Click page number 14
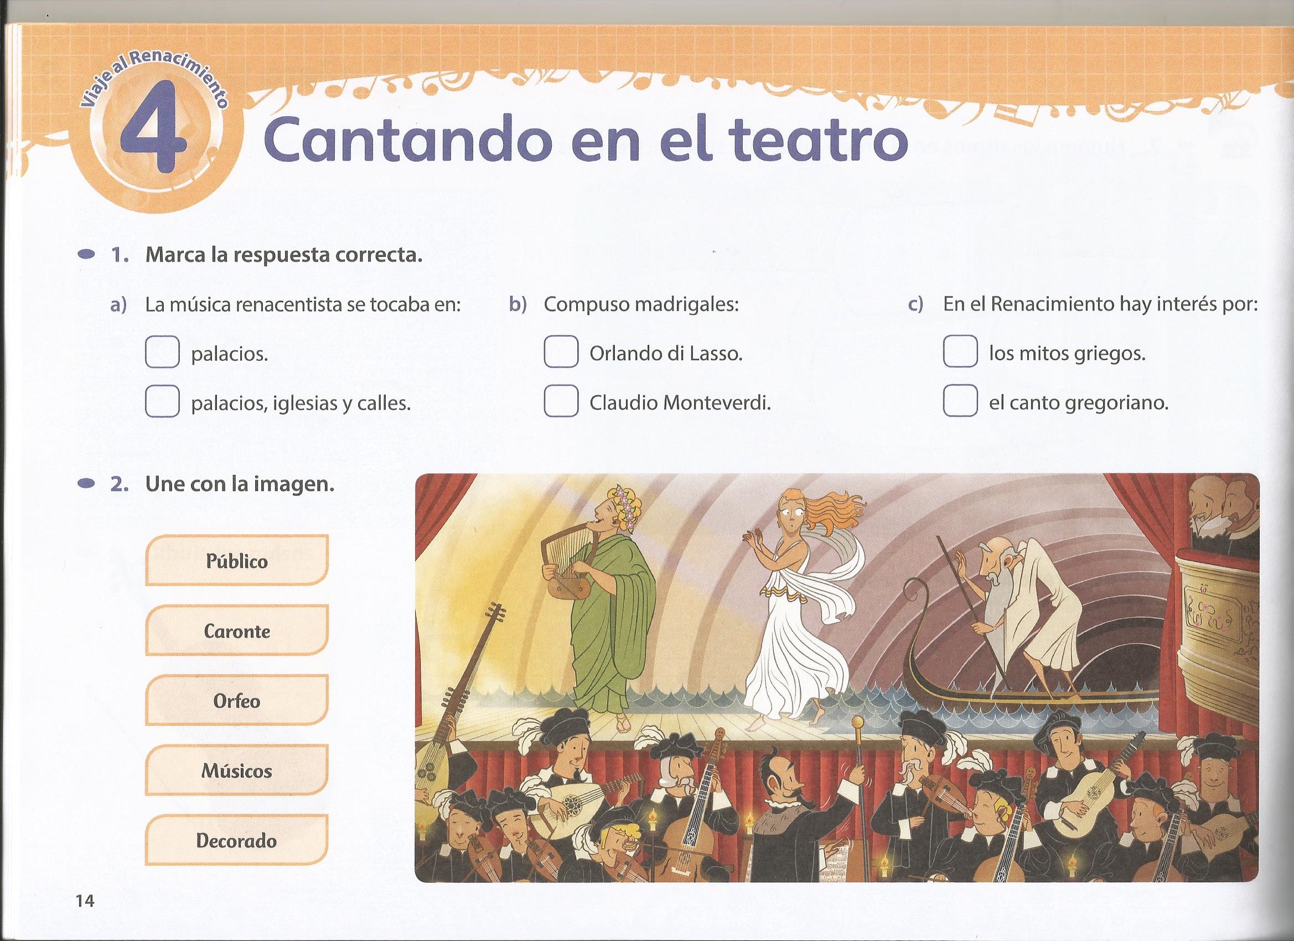 85,901
